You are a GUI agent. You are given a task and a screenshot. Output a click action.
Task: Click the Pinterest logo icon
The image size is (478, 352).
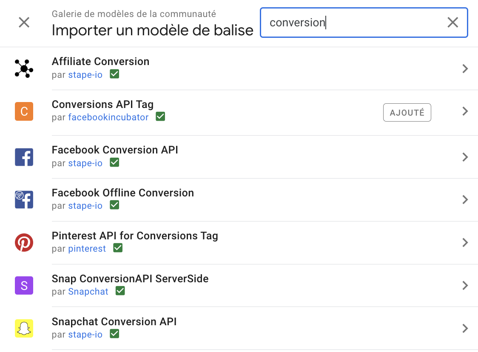pyautogui.click(x=24, y=242)
